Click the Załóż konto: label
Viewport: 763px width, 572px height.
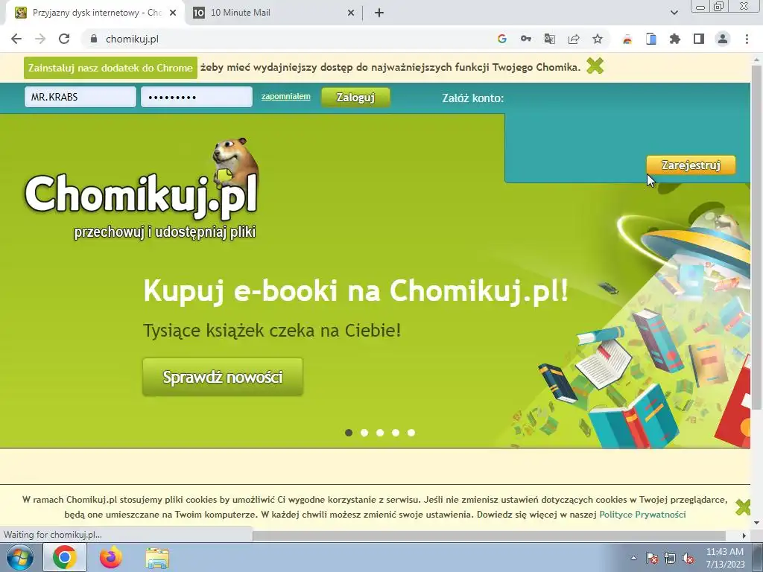coord(472,98)
